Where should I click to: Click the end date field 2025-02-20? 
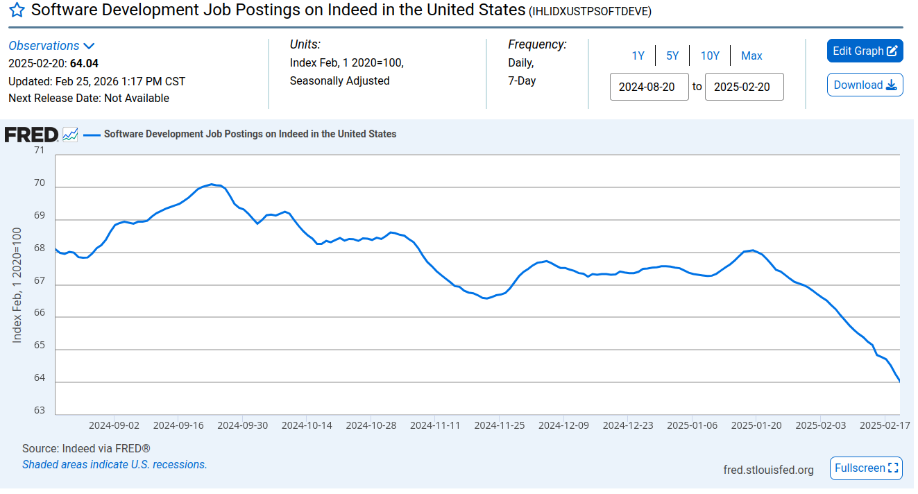744,87
